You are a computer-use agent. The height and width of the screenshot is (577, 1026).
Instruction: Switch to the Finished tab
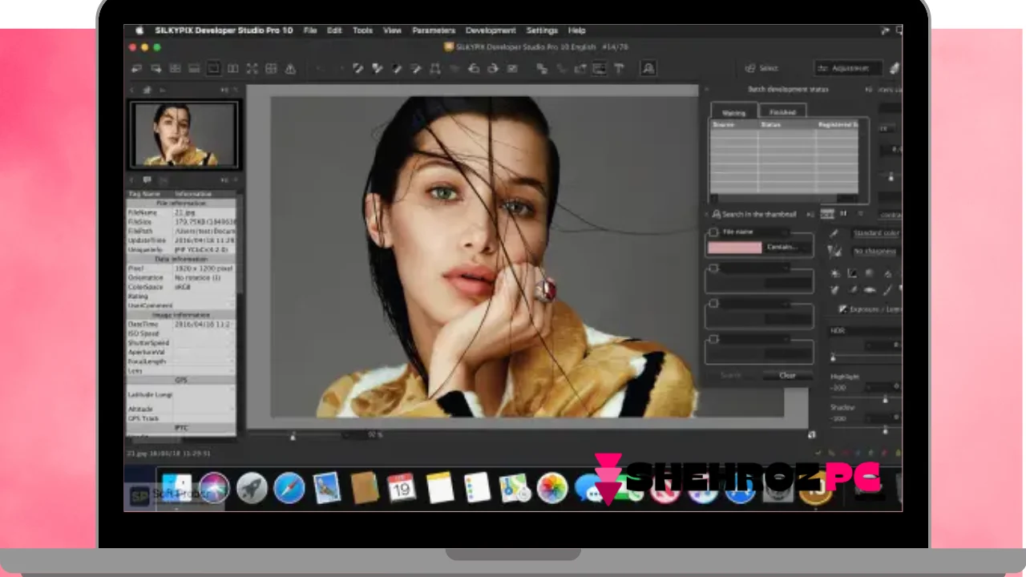[x=783, y=112]
